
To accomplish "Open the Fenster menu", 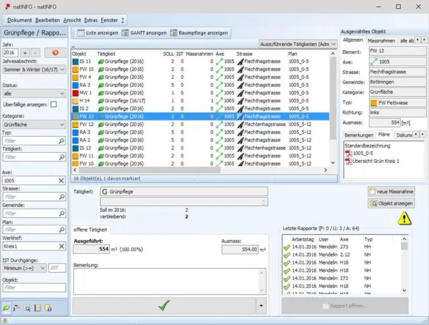I will coord(109,20).
